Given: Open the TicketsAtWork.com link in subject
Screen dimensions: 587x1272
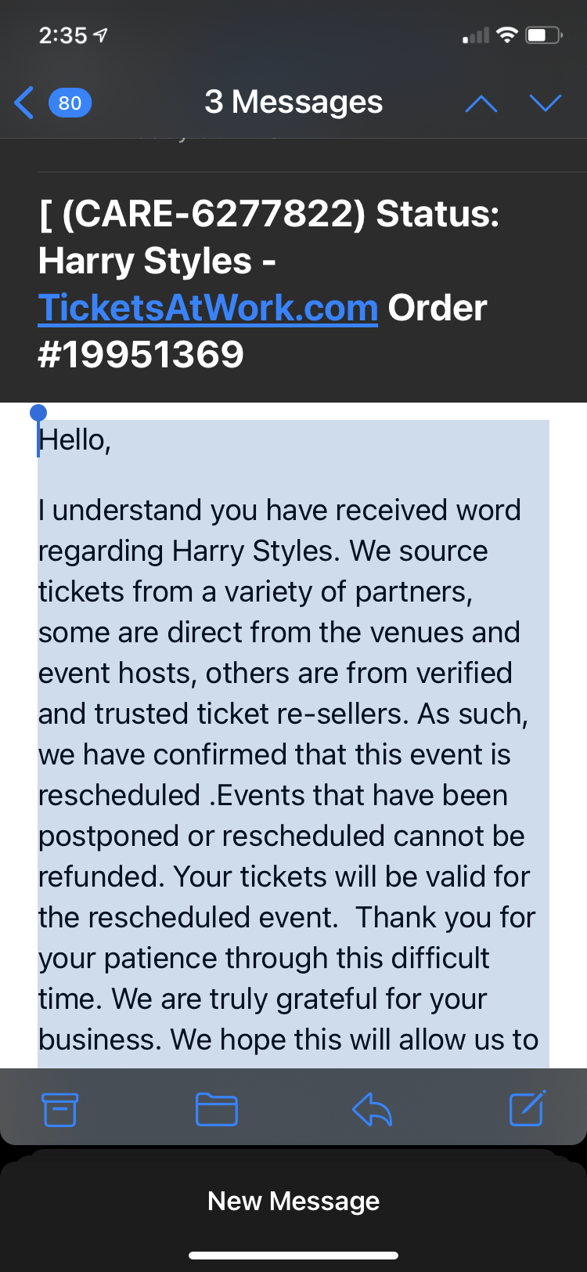Looking at the screenshot, I should [207, 308].
